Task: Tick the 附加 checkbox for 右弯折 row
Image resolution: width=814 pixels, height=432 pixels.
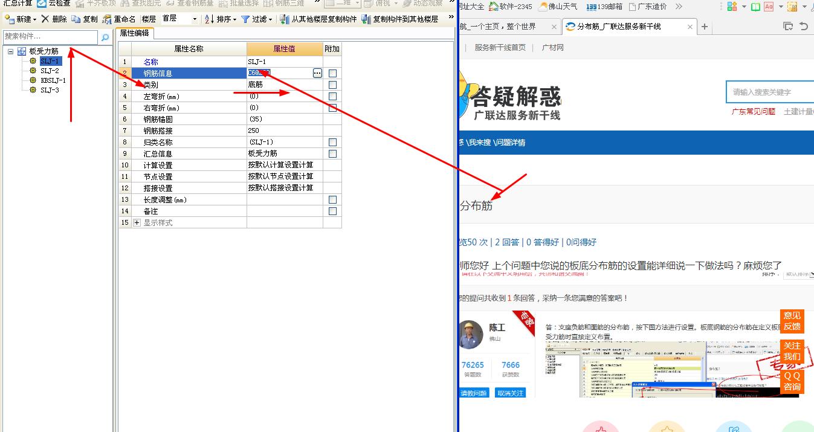Action: (x=332, y=108)
